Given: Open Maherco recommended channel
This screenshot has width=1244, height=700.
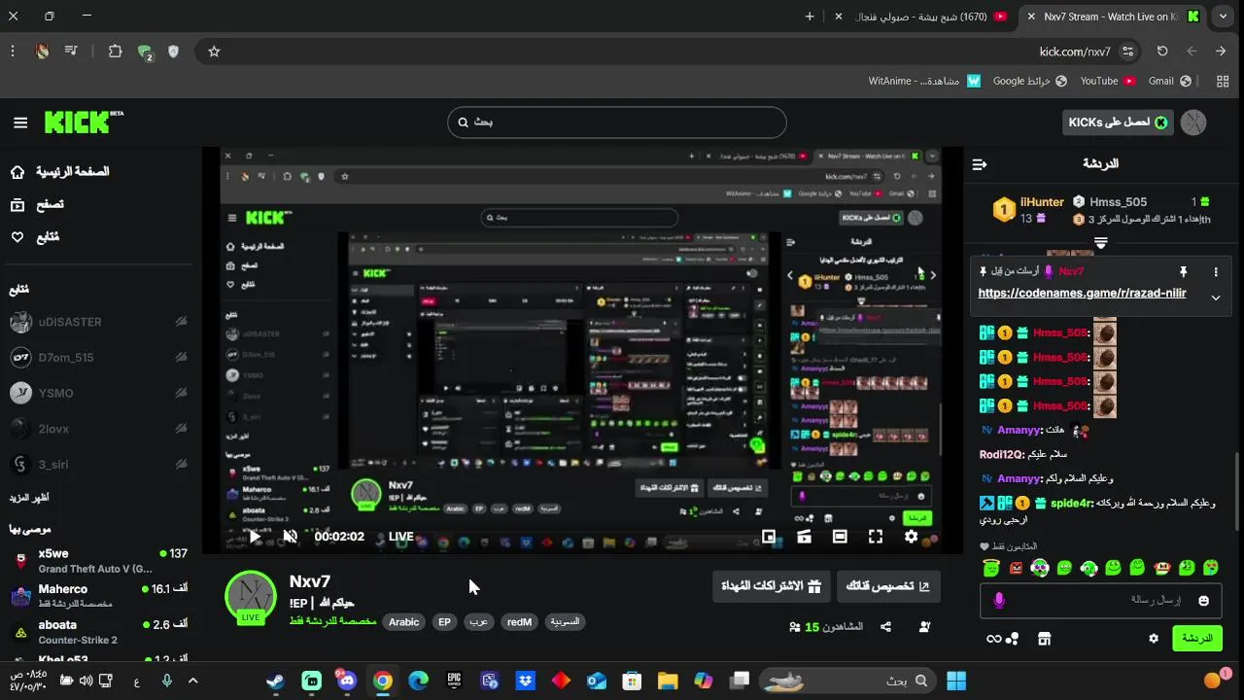Looking at the screenshot, I should point(97,596).
